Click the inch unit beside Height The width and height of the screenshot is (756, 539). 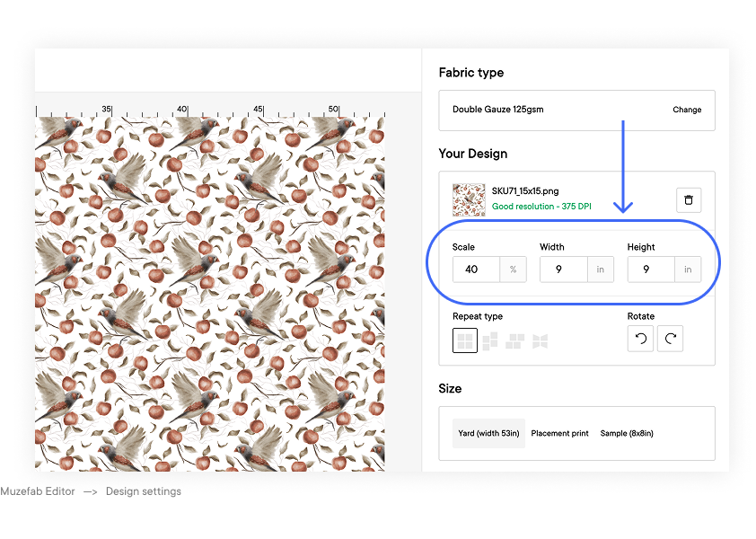[689, 269]
